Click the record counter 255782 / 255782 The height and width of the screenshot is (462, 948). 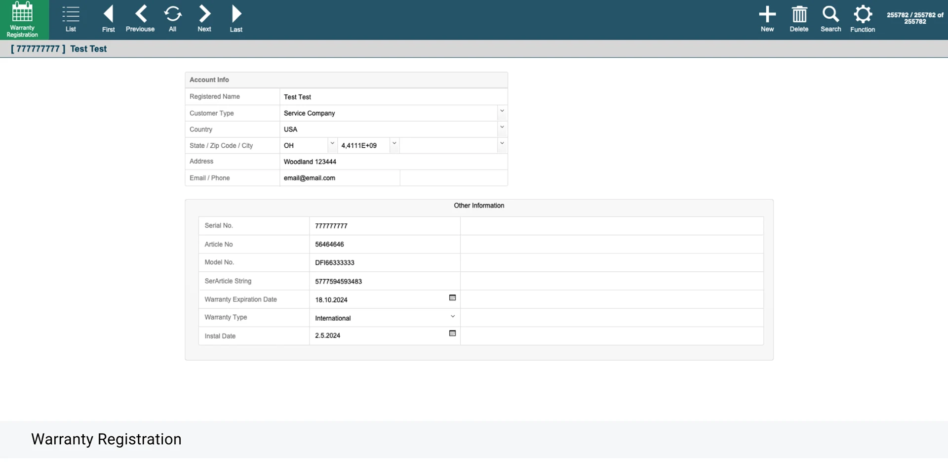(915, 18)
